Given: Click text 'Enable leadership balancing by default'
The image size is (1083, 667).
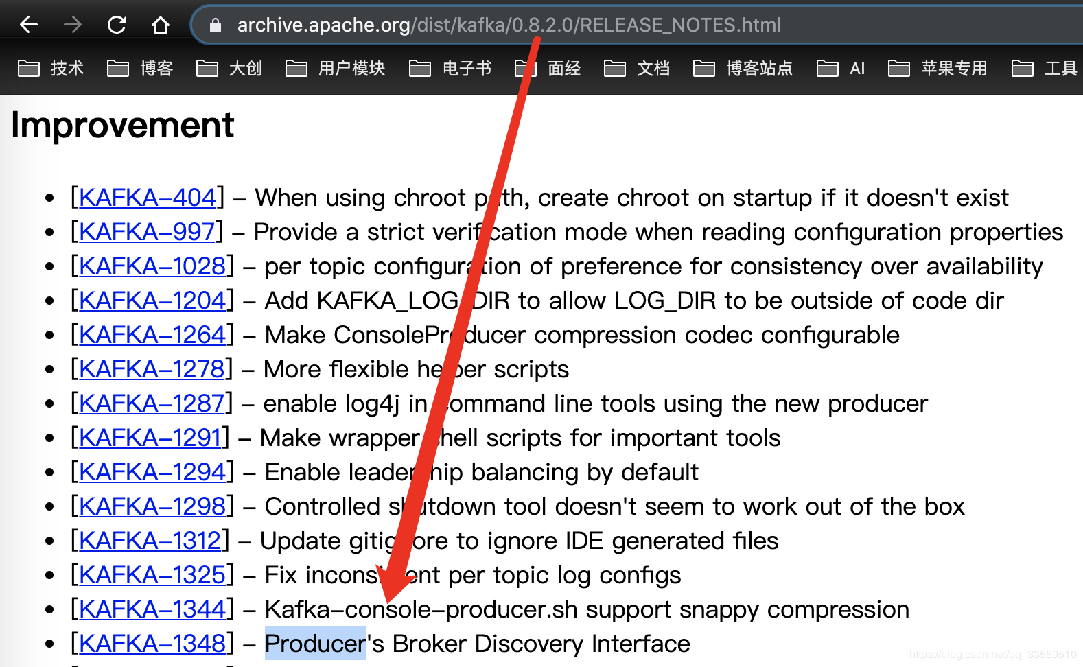Looking at the screenshot, I should point(482,472).
